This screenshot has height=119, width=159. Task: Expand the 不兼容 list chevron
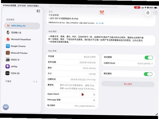click(36, 82)
